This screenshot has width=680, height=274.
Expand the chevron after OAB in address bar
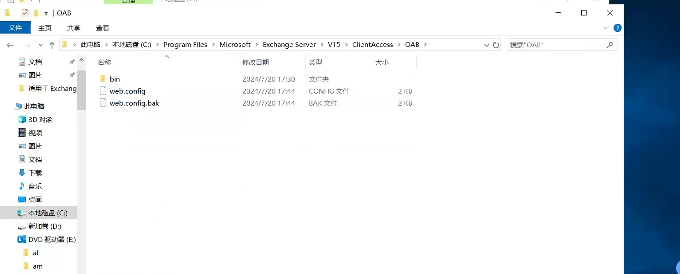(x=426, y=45)
